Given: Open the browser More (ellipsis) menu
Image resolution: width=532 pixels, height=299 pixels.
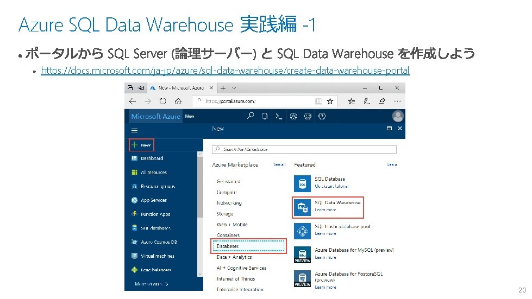Looking at the screenshot, I should click(397, 101).
